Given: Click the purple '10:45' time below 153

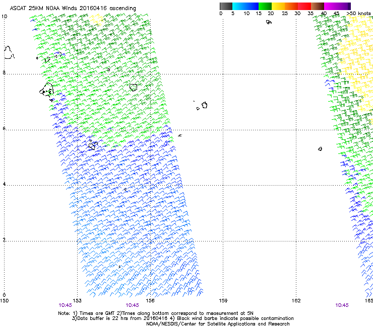Looking at the screenshot, I should (x=65, y=305).
